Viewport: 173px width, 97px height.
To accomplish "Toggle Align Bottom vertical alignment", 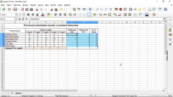I will pos(89,15).
